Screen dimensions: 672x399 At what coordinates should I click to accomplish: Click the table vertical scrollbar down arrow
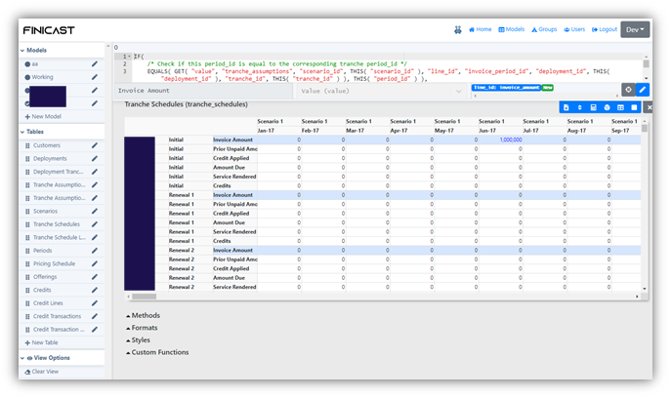(644, 289)
